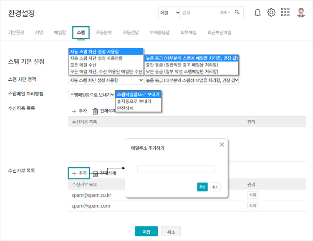Click 확인 in the add-address dialog
Image resolution: width=313 pixels, height=241 pixels.
coord(202,187)
